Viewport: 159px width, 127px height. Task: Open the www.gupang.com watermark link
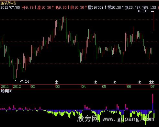click(128, 119)
